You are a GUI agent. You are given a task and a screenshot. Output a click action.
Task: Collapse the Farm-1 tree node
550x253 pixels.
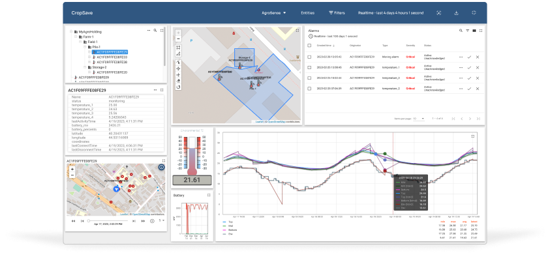click(76, 37)
